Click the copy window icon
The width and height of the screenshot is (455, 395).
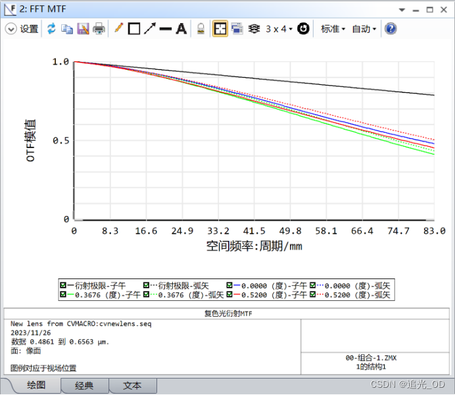coord(67,29)
